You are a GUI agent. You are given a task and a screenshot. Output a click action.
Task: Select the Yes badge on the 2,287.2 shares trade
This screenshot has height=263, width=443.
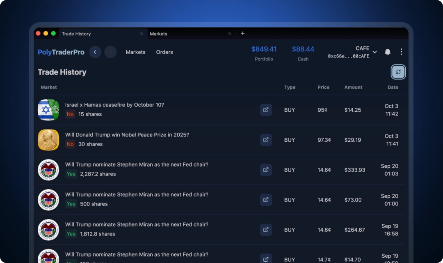(x=71, y=174)
